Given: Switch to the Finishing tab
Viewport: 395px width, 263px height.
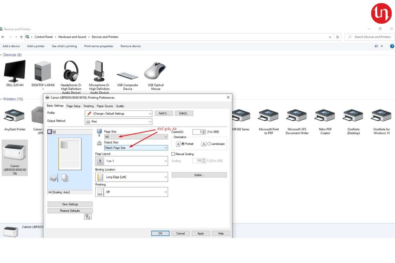Looking at the screenshot, I should [89, 106].
